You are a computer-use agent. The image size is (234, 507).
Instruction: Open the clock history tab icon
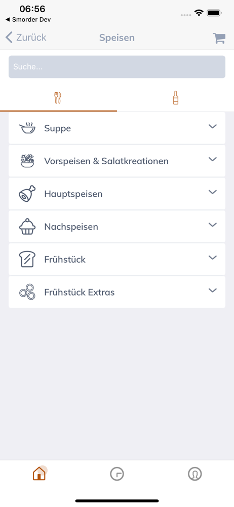coord(117,474)
